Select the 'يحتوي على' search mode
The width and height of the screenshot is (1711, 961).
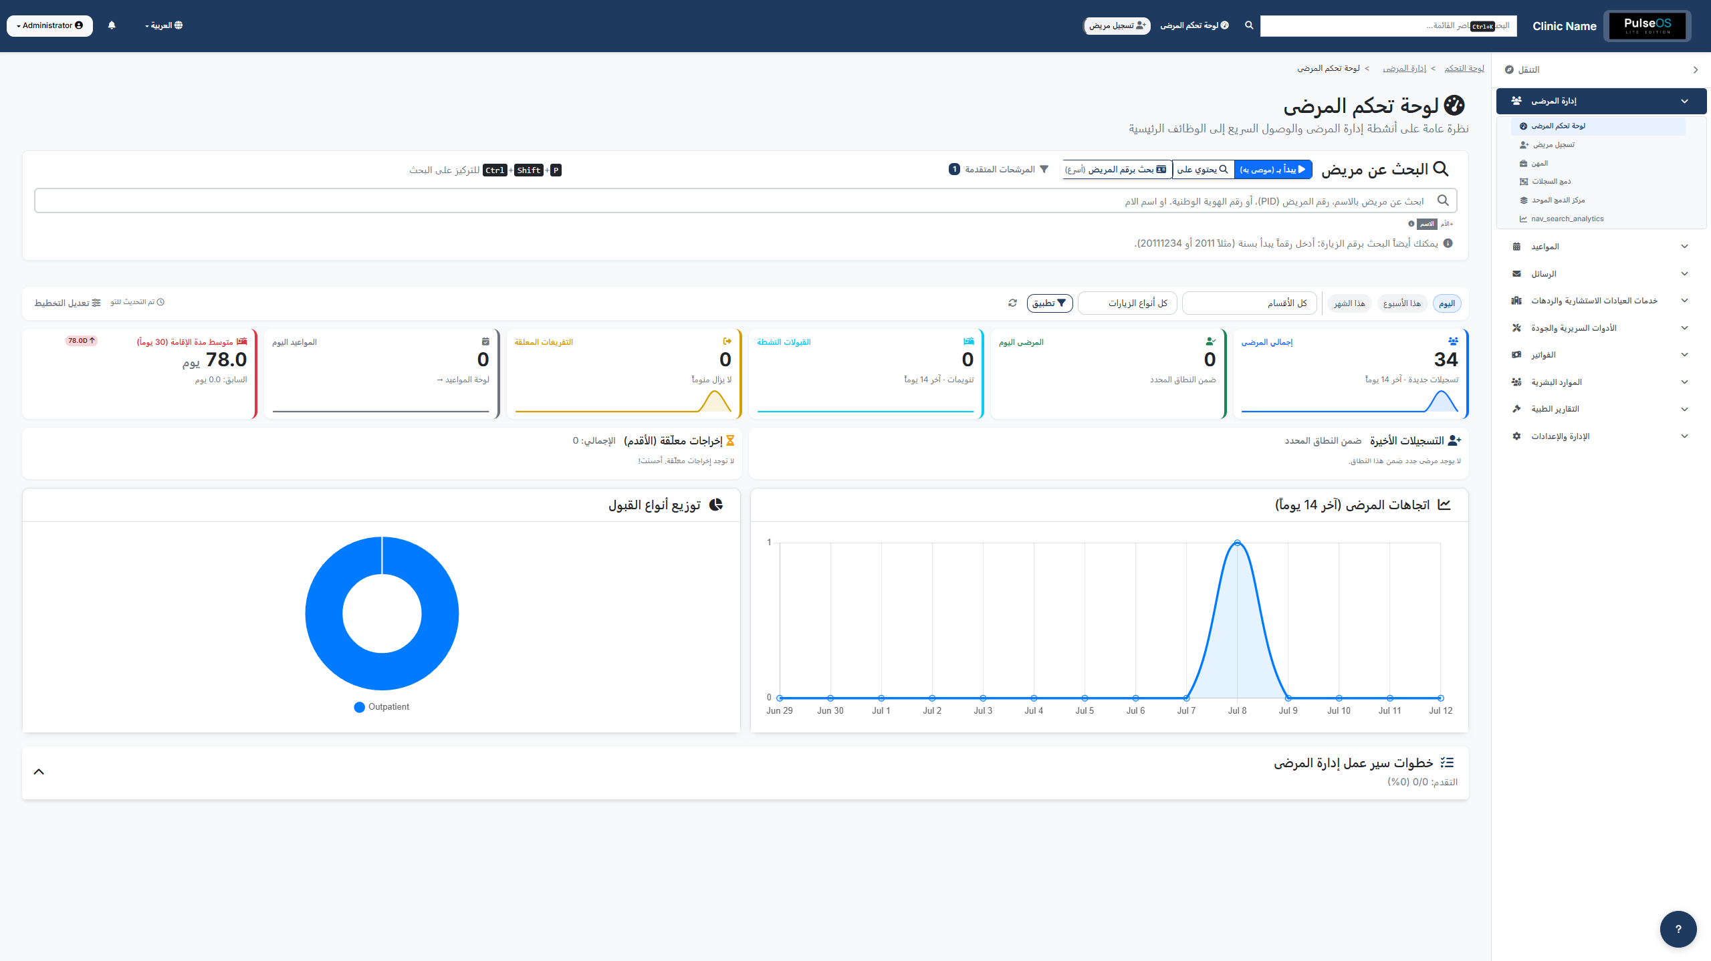1203,170
